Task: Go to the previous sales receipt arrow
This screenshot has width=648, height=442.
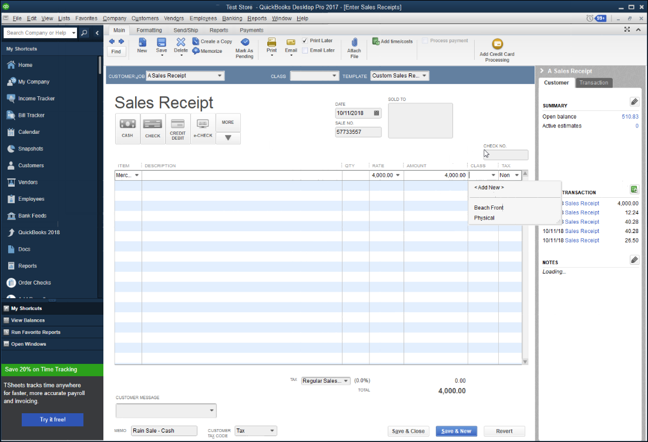Action: coord(112,41)
